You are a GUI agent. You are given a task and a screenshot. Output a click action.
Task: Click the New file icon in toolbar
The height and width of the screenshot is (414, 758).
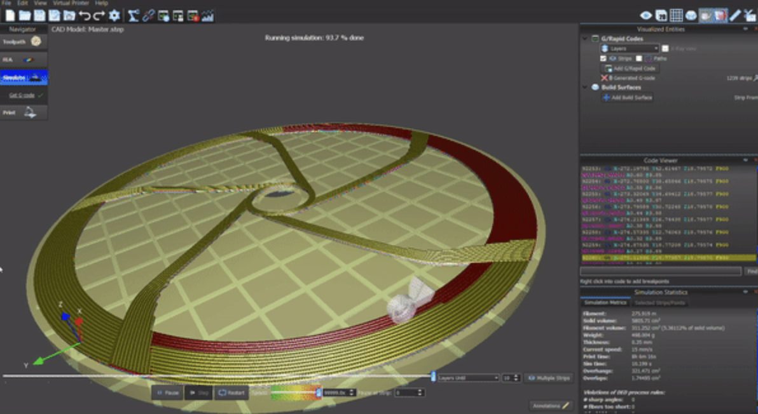10,16
